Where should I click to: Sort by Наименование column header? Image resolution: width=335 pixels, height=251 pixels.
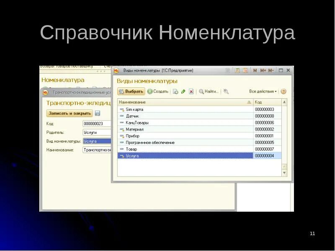[185, 102]
